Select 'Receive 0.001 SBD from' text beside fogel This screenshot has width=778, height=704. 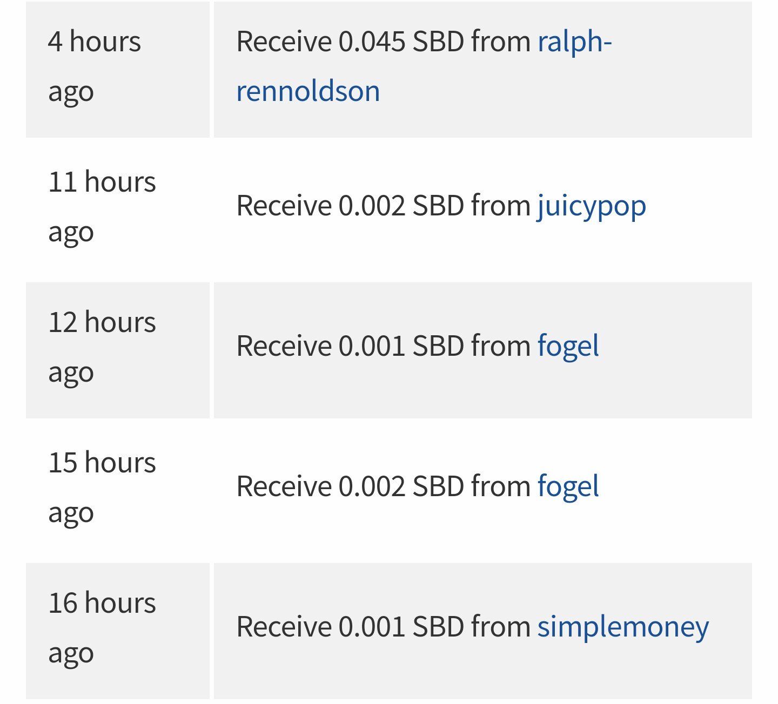tap(384, 346)
